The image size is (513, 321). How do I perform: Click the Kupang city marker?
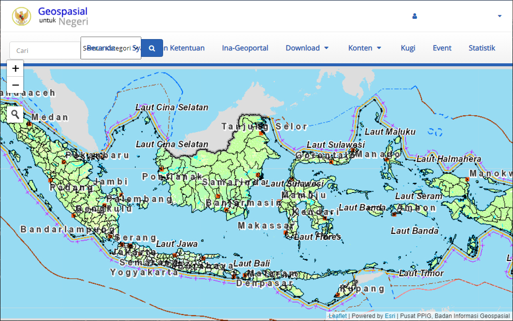pos(338,295)
